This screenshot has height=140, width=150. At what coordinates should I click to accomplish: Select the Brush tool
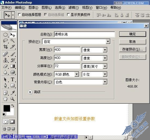point(13,54)
